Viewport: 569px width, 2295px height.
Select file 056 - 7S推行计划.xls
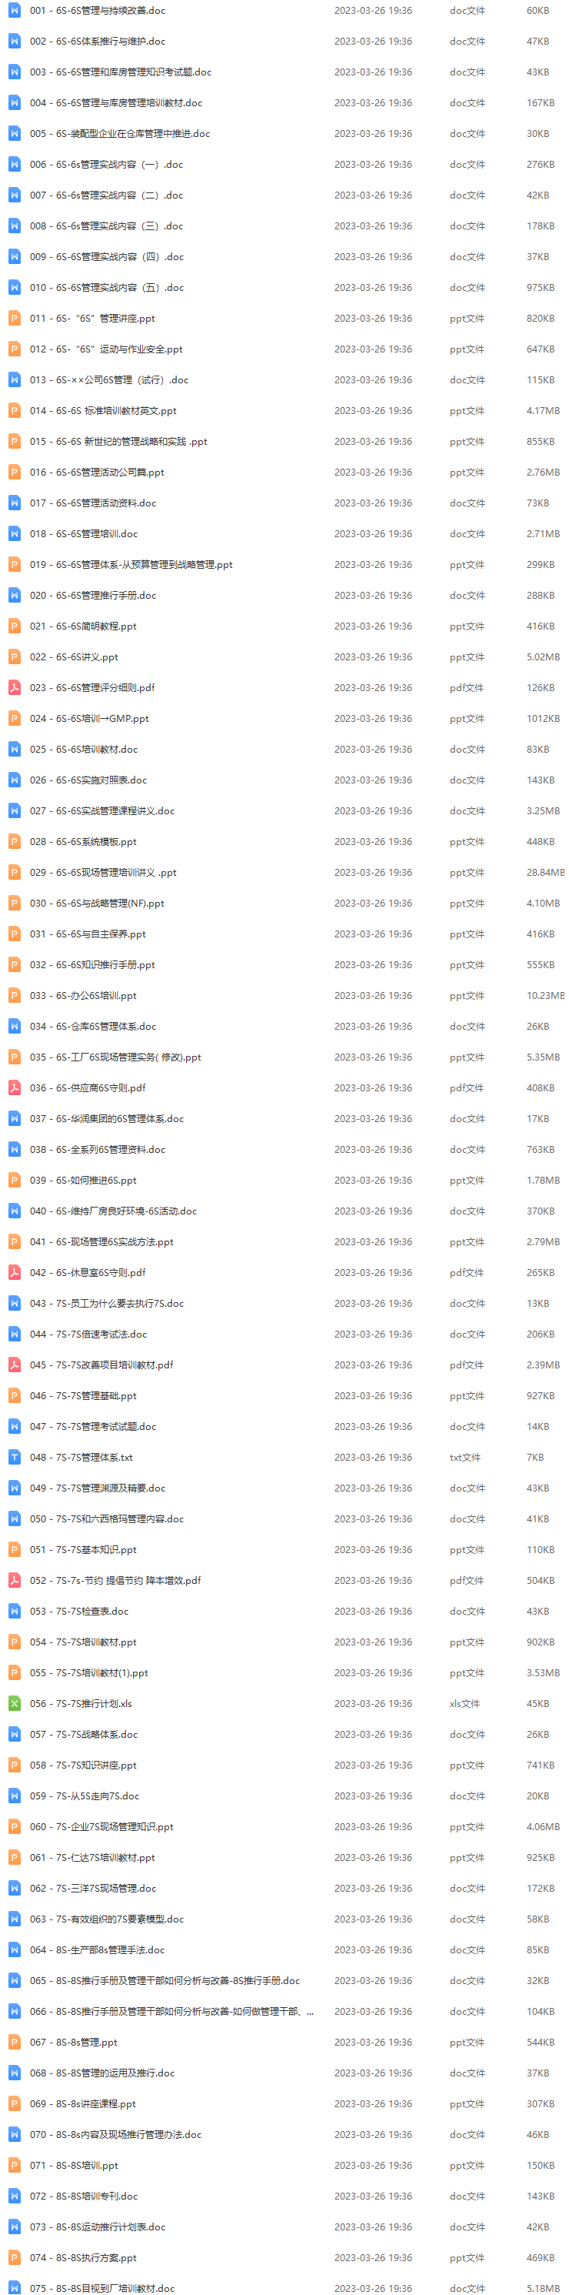[x=80, y=1703]
